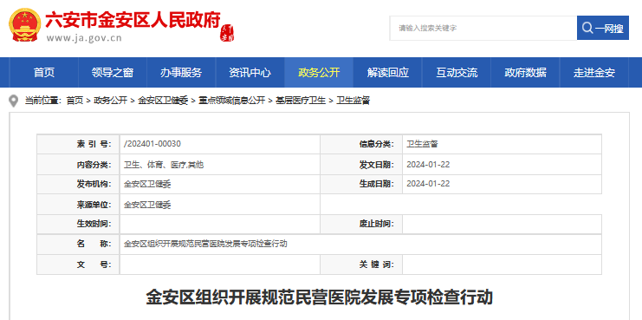
Task: Click the 文号 label cell
Action: tap(78, 264)
